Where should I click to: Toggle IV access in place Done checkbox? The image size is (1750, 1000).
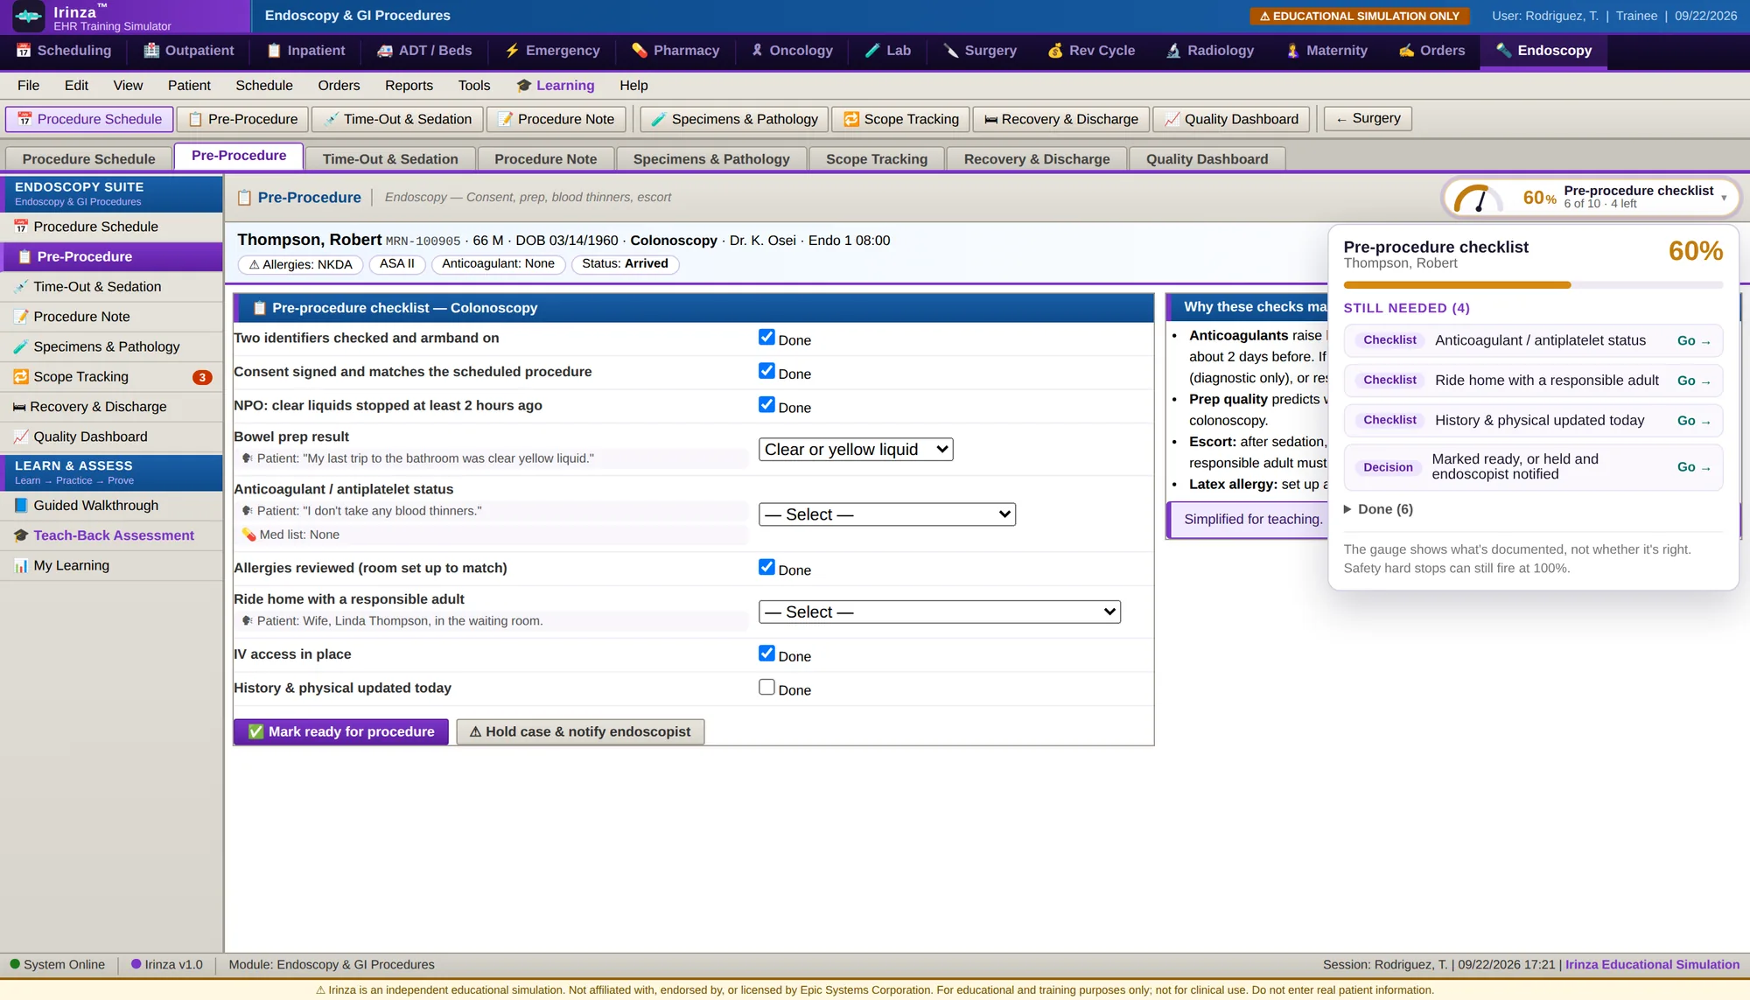766,654
